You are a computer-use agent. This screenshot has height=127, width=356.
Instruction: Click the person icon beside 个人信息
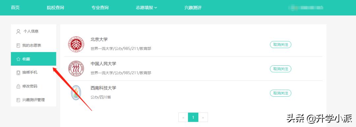18,31
